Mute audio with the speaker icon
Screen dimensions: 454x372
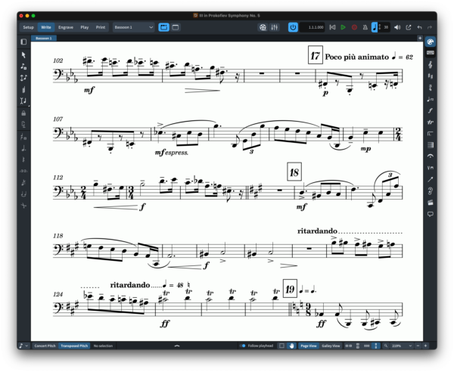pos(397,27)
